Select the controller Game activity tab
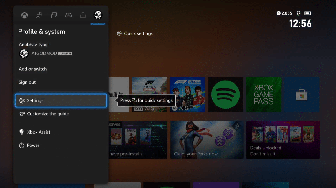The height and width of the screenshot is (188, 336). (x=68, y=15)
